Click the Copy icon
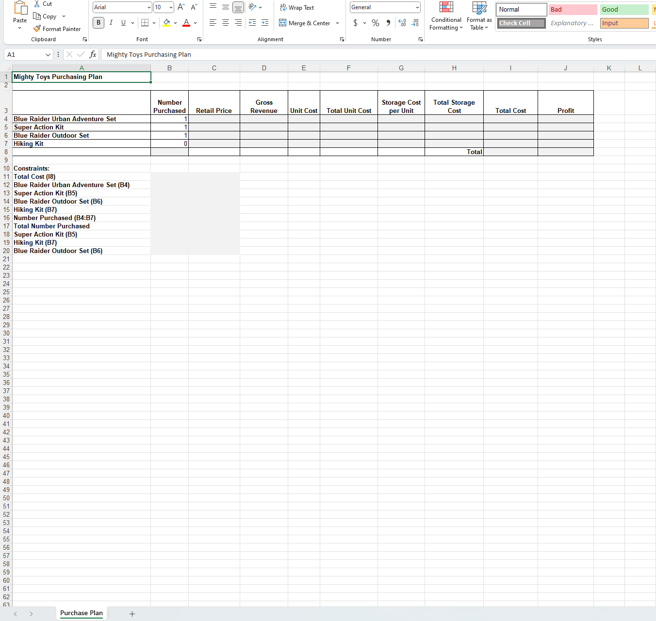The image size is (656, 621). [x=37, y=16]
